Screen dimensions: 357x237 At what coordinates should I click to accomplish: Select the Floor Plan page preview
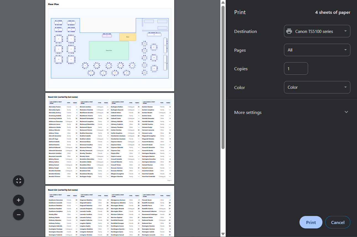click(110, 45)
